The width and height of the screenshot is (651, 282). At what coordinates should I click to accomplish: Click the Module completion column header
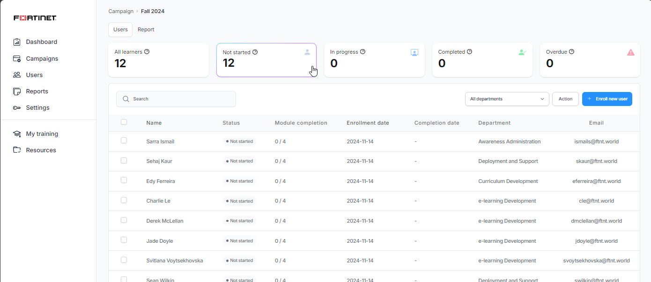[301, 123]
